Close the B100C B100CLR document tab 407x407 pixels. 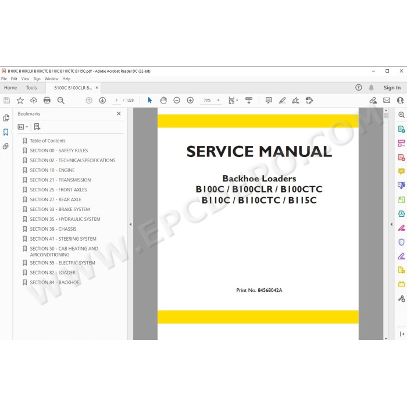(x=97, y=88)
